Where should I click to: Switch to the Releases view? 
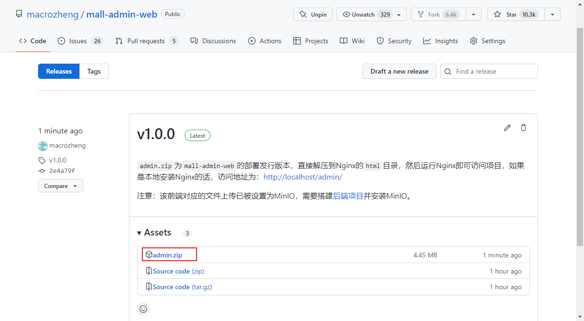coord(59,71)
